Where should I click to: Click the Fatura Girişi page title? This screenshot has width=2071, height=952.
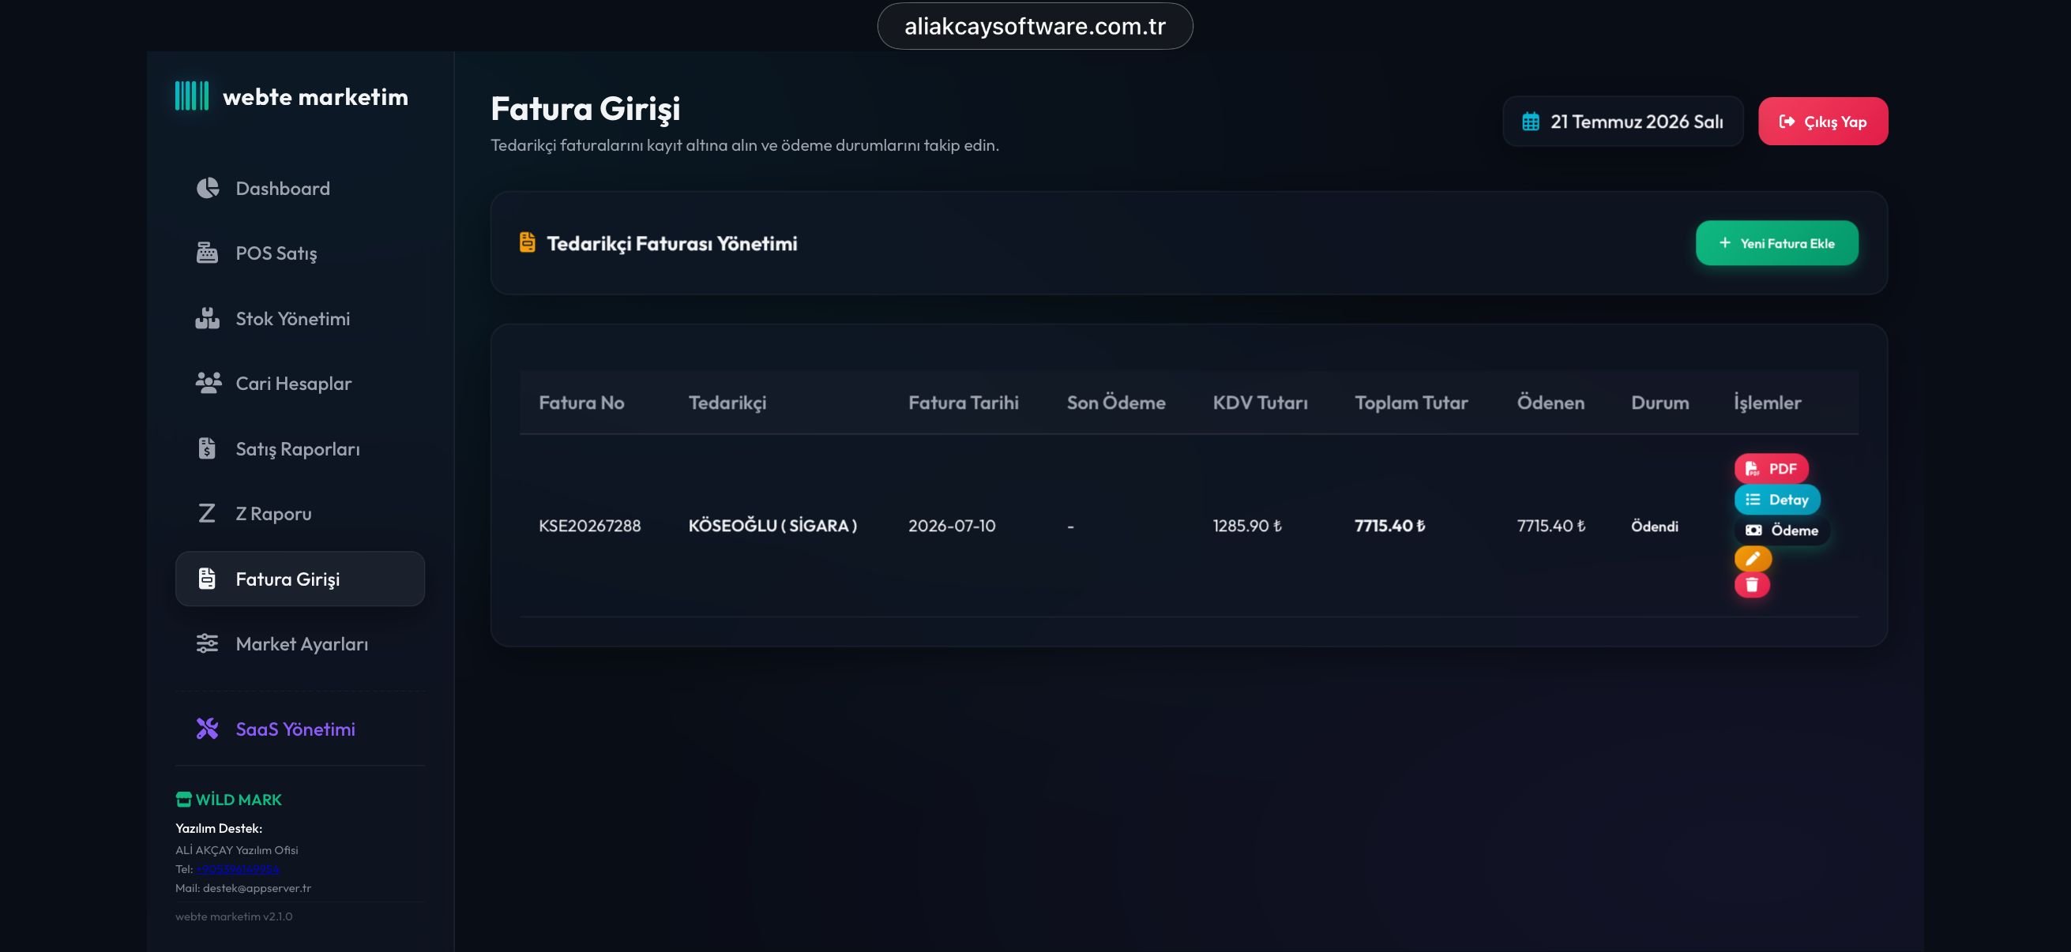(585, 108)
